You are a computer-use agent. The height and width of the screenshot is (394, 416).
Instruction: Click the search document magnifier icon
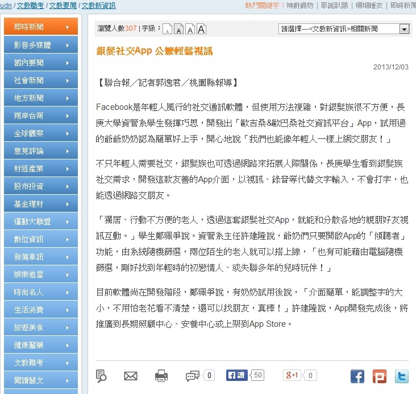pos(102,376)
